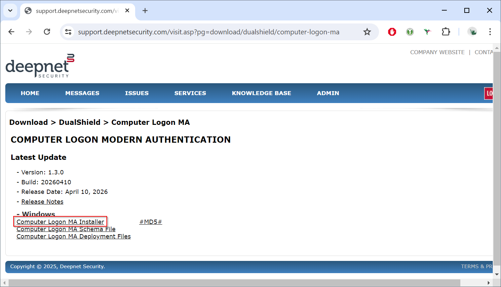Click the browser back arrow
The width and height of the screenshot is (501, 287).
[11, 32]
